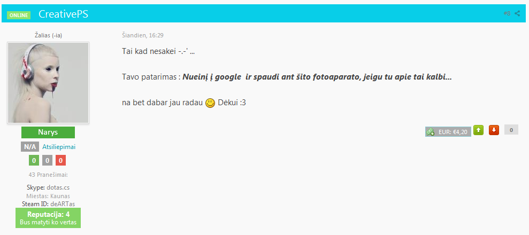
Task: Open the CreativePS profile name in the header
Action: pos(64,14)
